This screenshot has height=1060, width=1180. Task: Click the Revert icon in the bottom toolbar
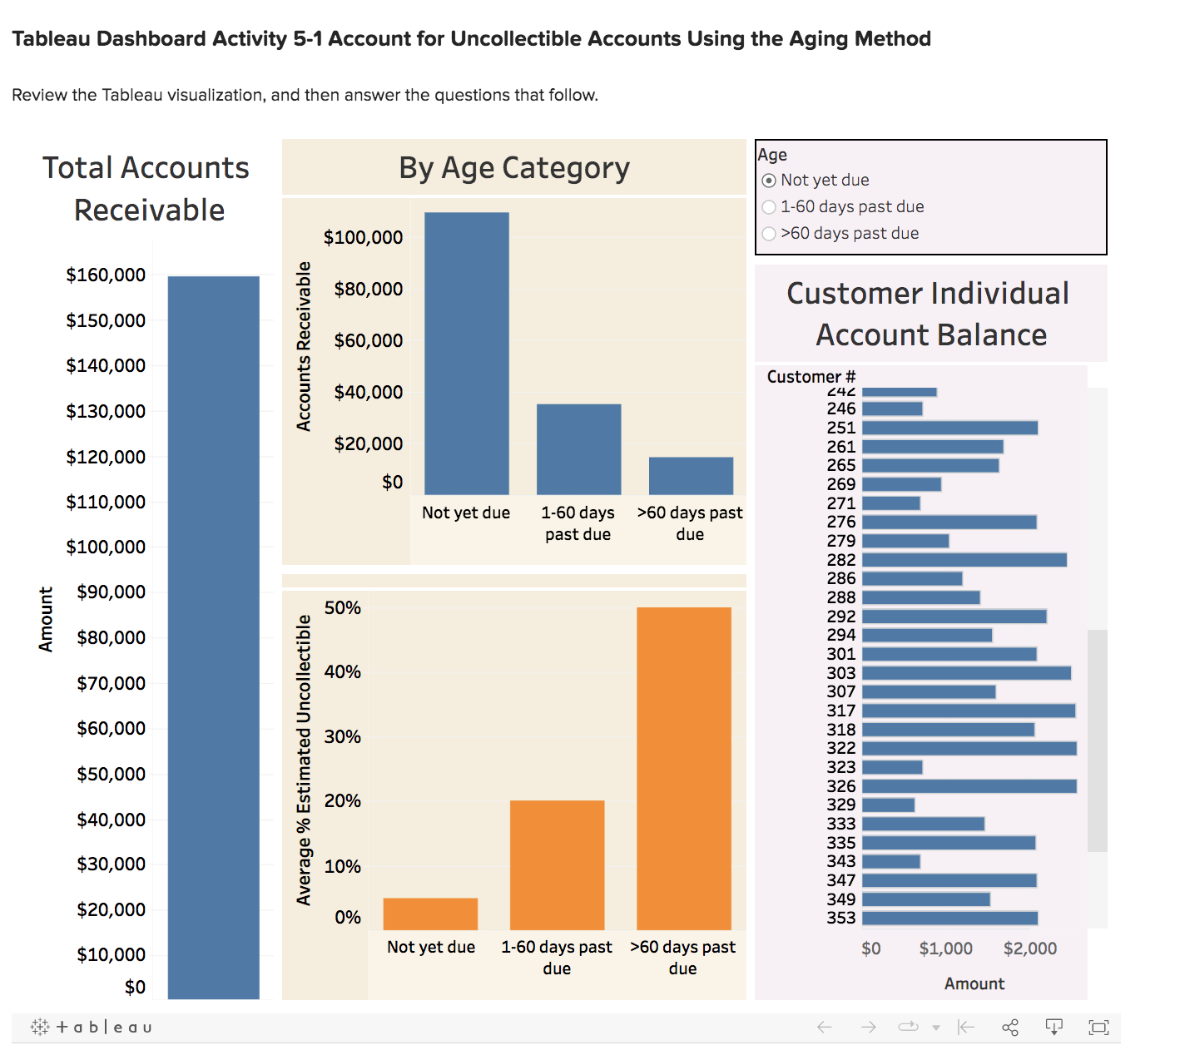964,1027
